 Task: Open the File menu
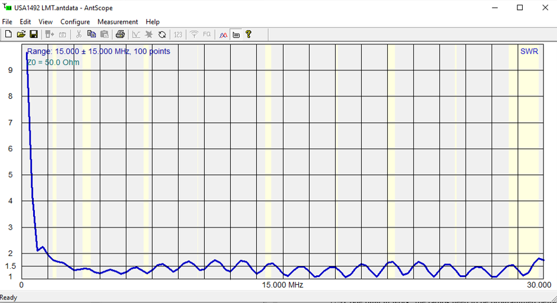point(7,22)
